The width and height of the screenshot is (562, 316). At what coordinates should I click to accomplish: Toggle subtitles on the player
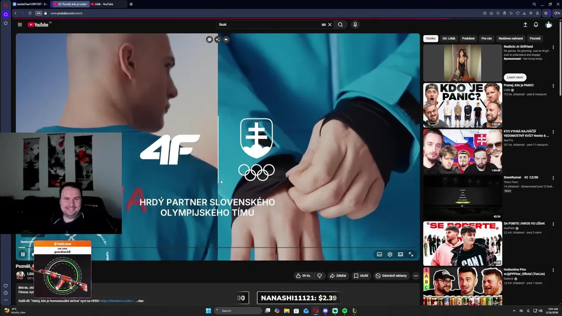379,254
